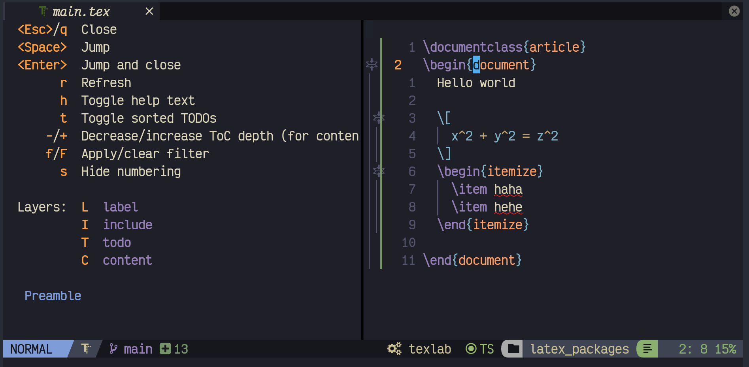Click the Toggle help text entry

pos(138,100)
